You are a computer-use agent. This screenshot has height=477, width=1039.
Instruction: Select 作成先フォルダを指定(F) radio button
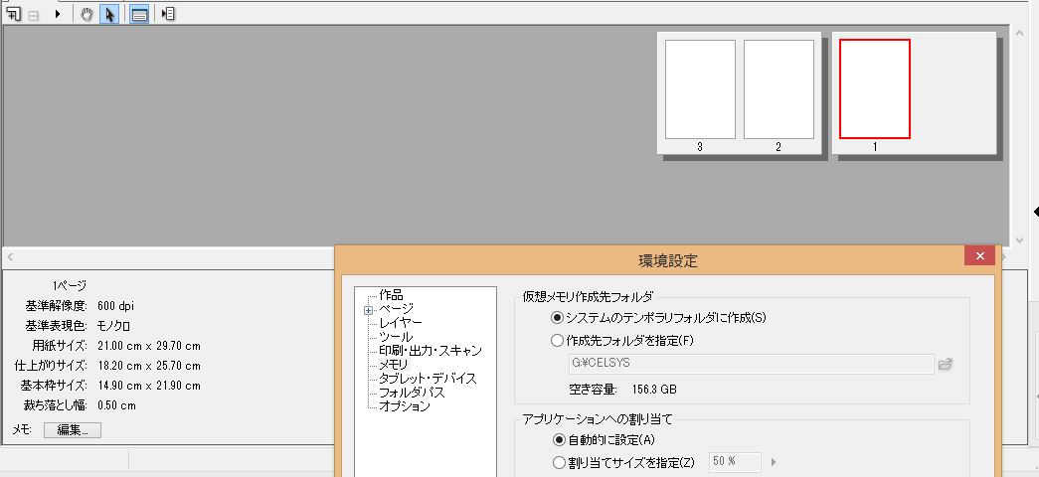557,341
